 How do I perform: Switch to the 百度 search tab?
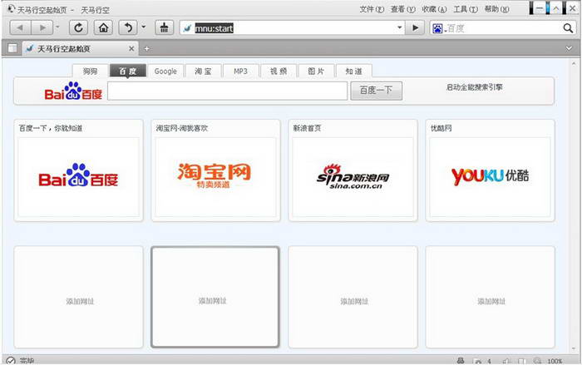pyautogui.click(x=128, y=71)
